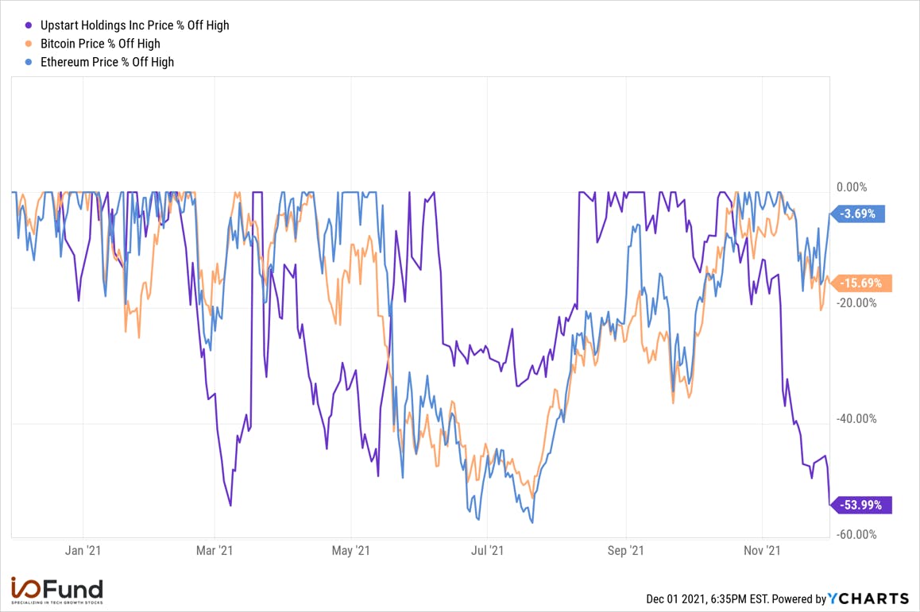Click the blue -3.69% value tag
The image size is (920, 612).
[858, 214]
